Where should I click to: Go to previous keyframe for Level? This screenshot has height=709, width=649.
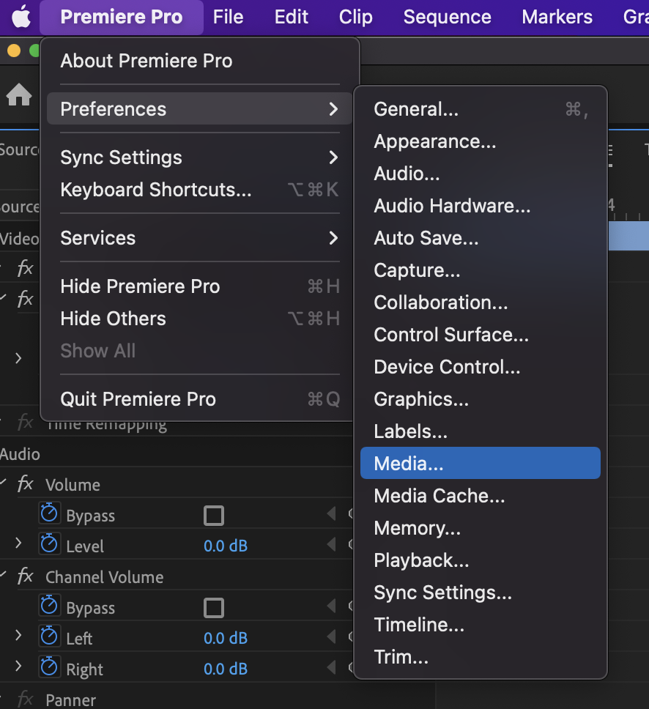(x=332, y=544)
